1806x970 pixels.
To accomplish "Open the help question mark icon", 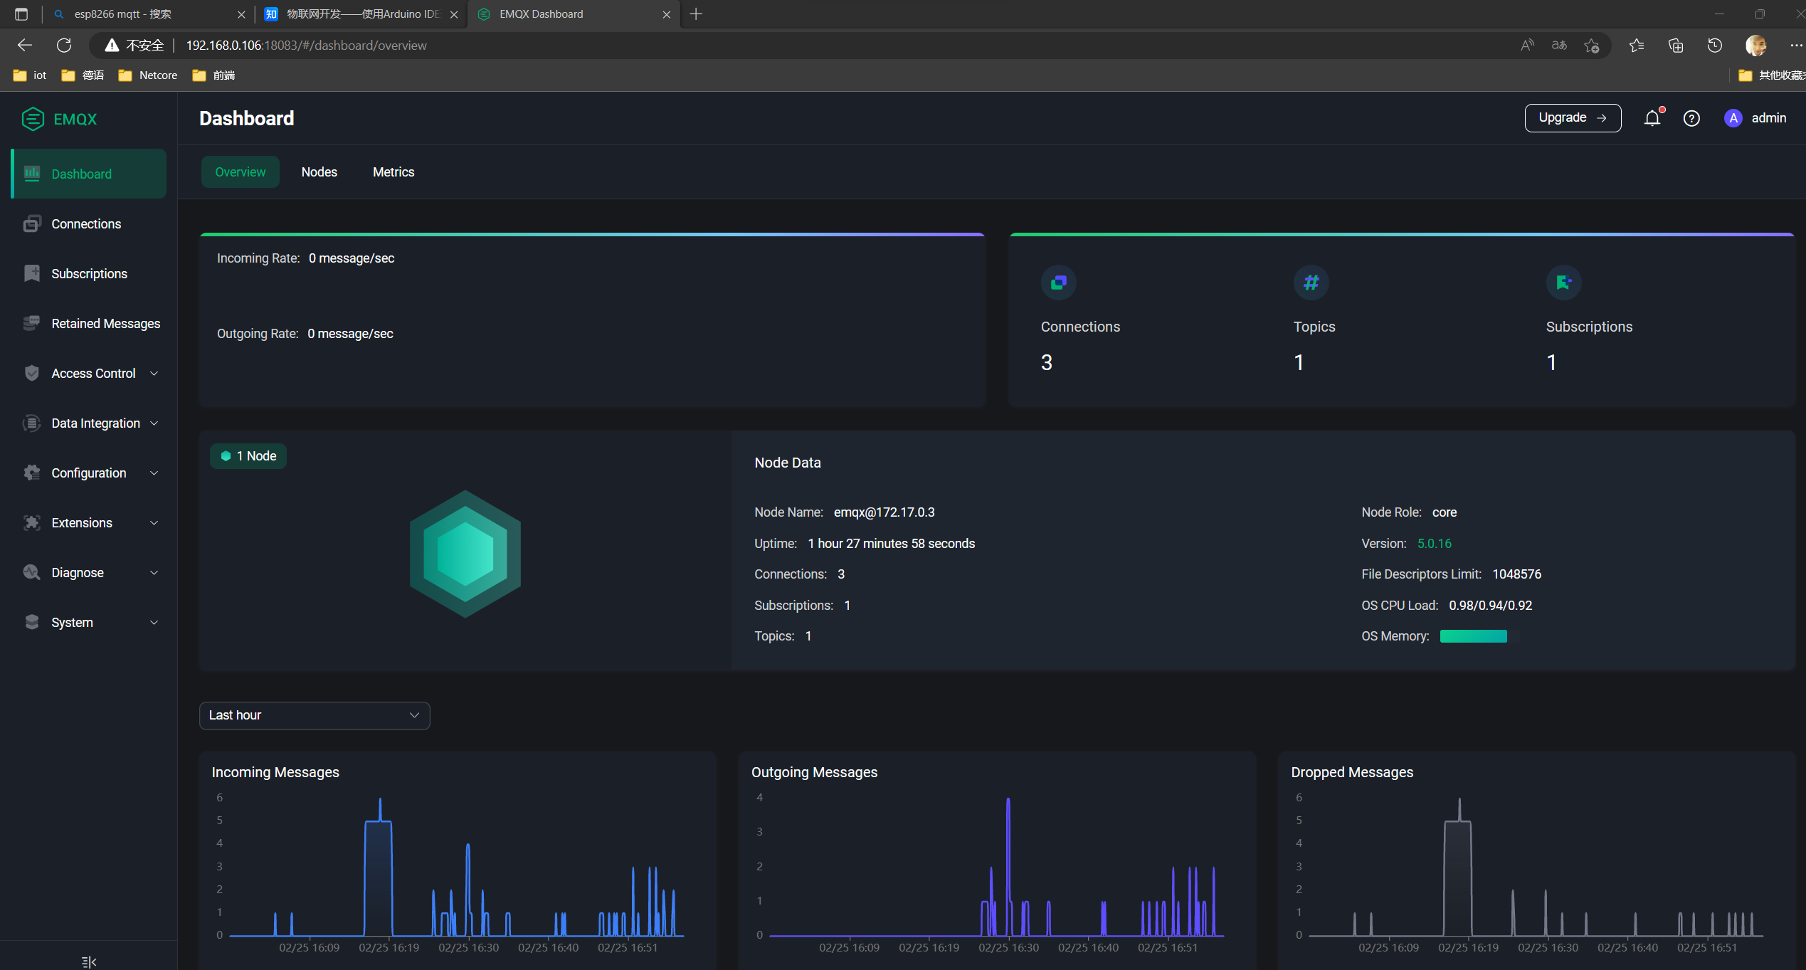I will (1691, 118).
